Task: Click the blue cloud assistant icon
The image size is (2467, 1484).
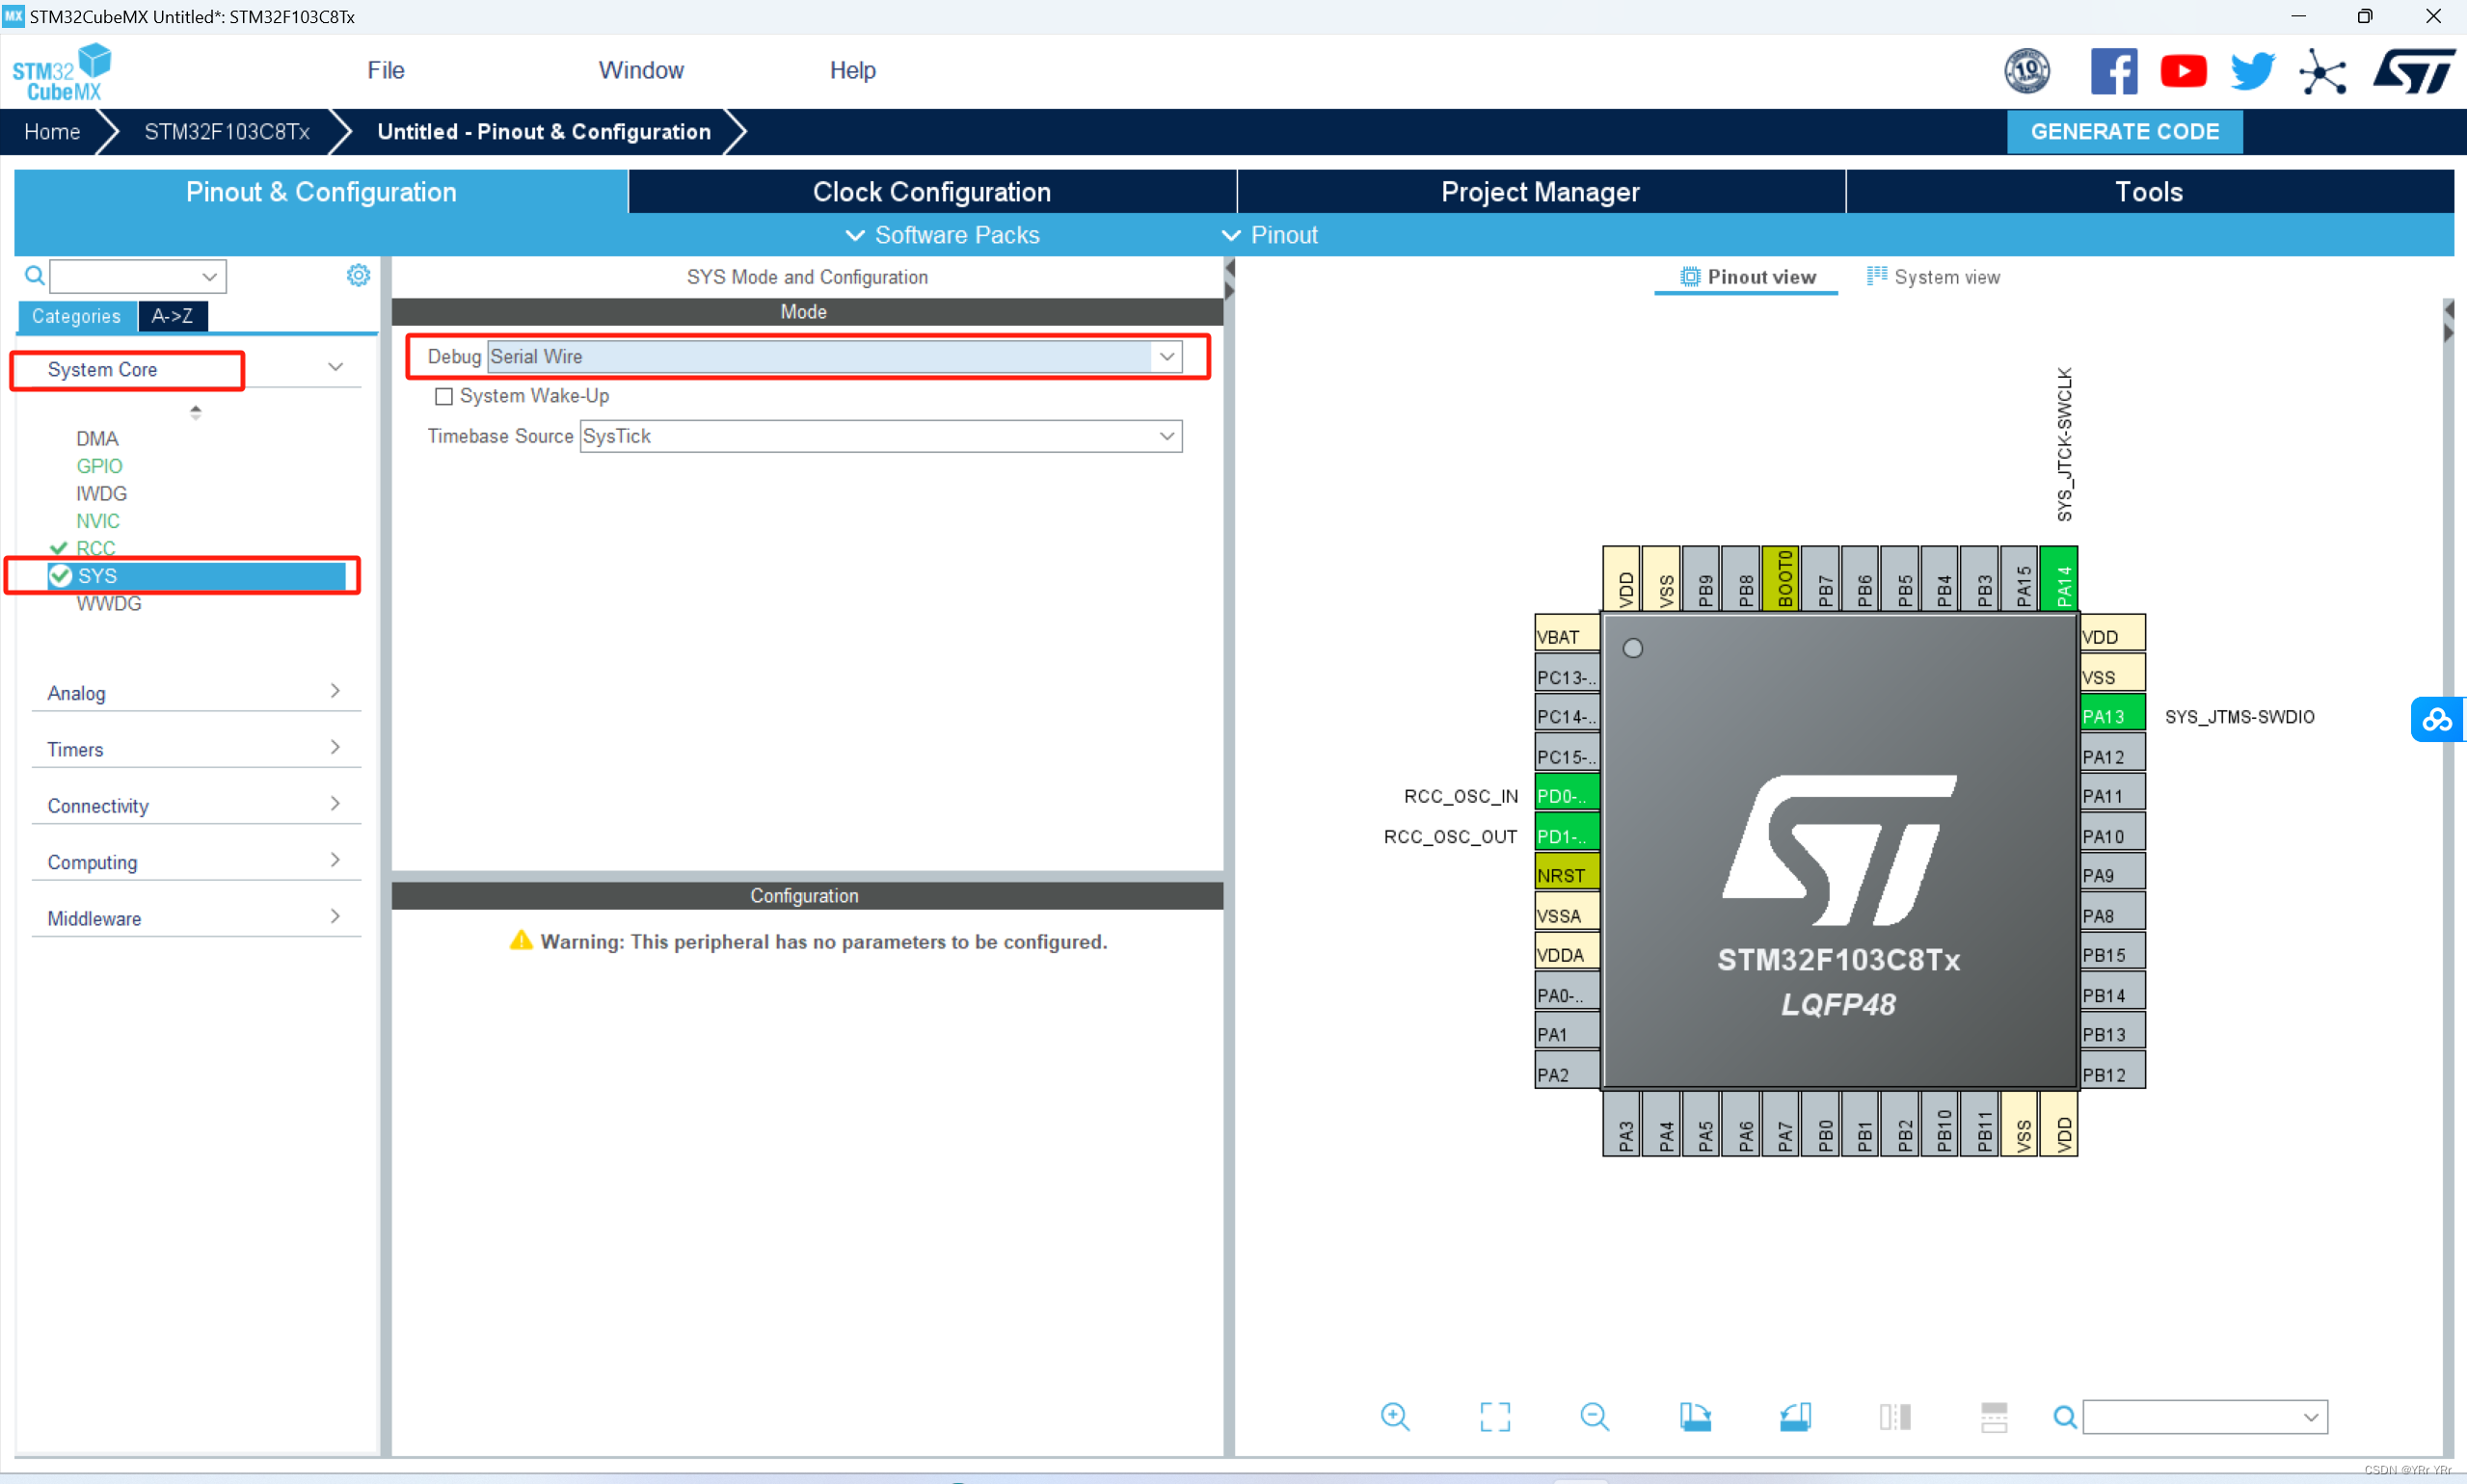Action: click(2437, 719)
